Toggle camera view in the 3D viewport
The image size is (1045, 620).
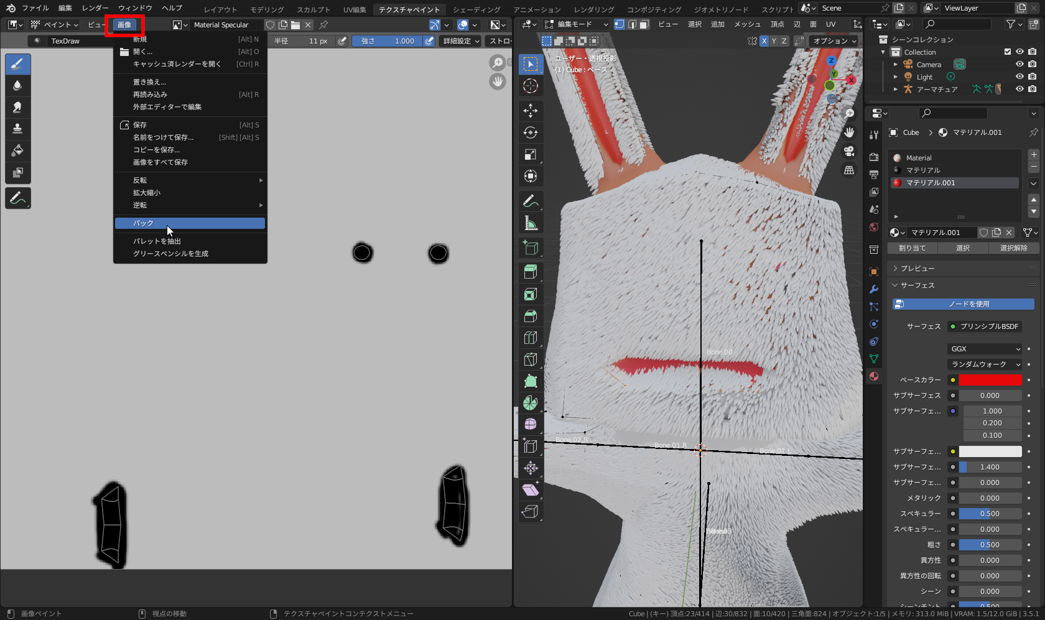(x=849, y=151)
